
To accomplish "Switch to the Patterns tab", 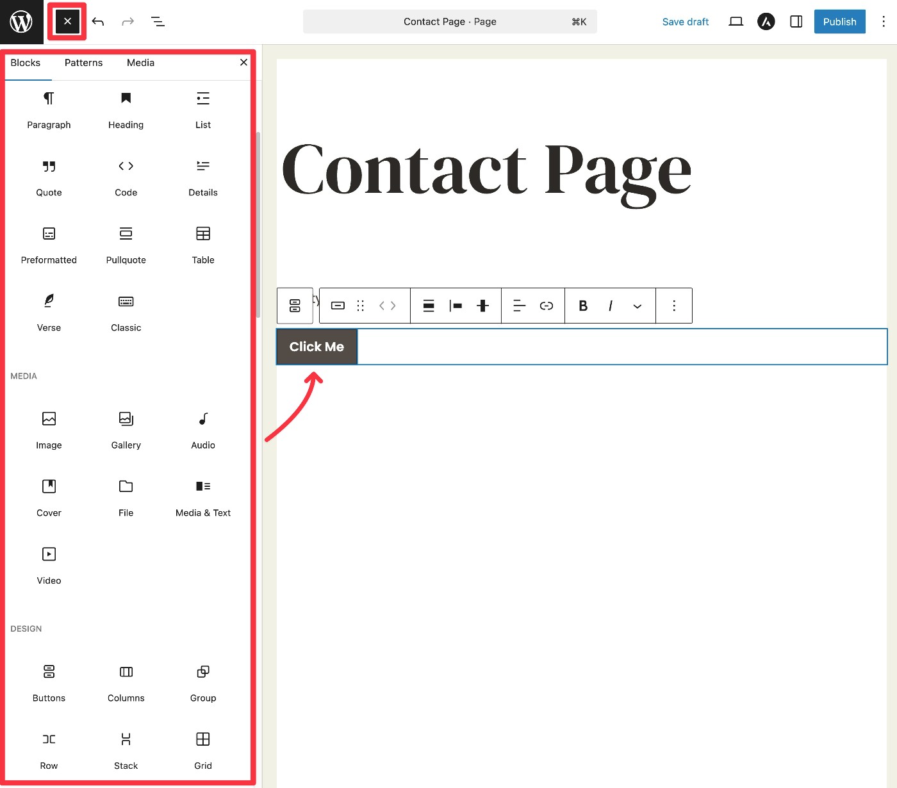I will (x=83, y=63).
